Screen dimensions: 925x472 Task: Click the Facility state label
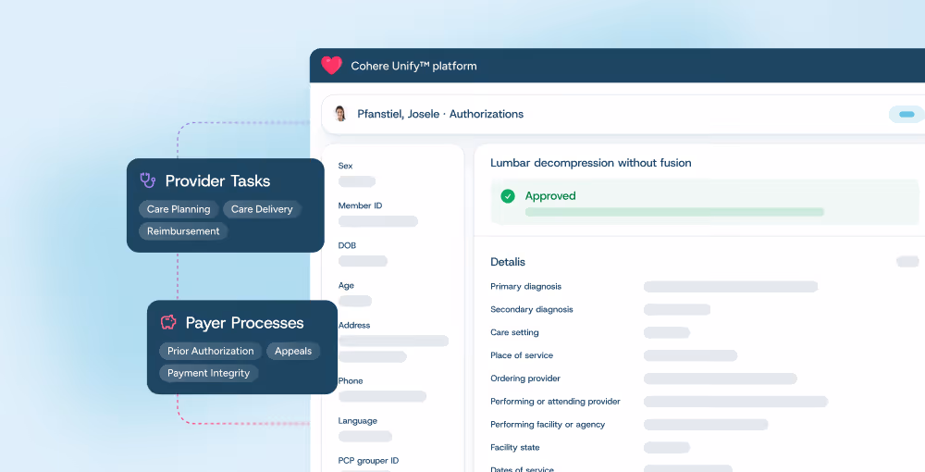click(515, 447)
